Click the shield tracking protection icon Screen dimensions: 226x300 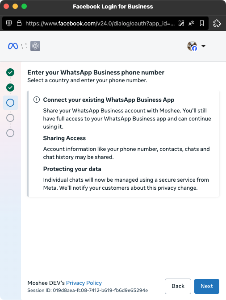tap(9, 23)
